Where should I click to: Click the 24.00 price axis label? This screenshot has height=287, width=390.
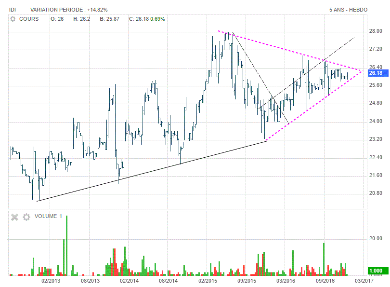tap(376, 121)
